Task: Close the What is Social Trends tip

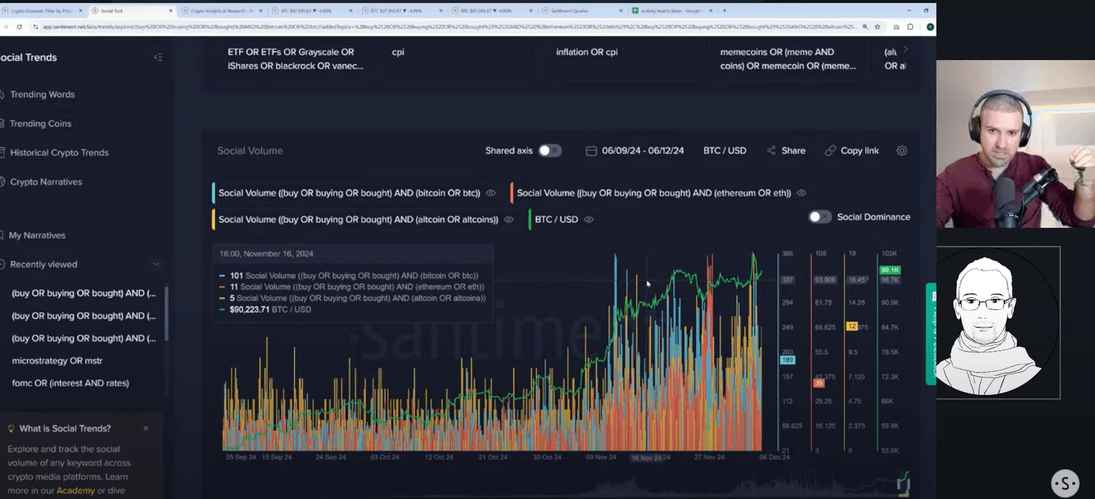Action: pos(145,428)
